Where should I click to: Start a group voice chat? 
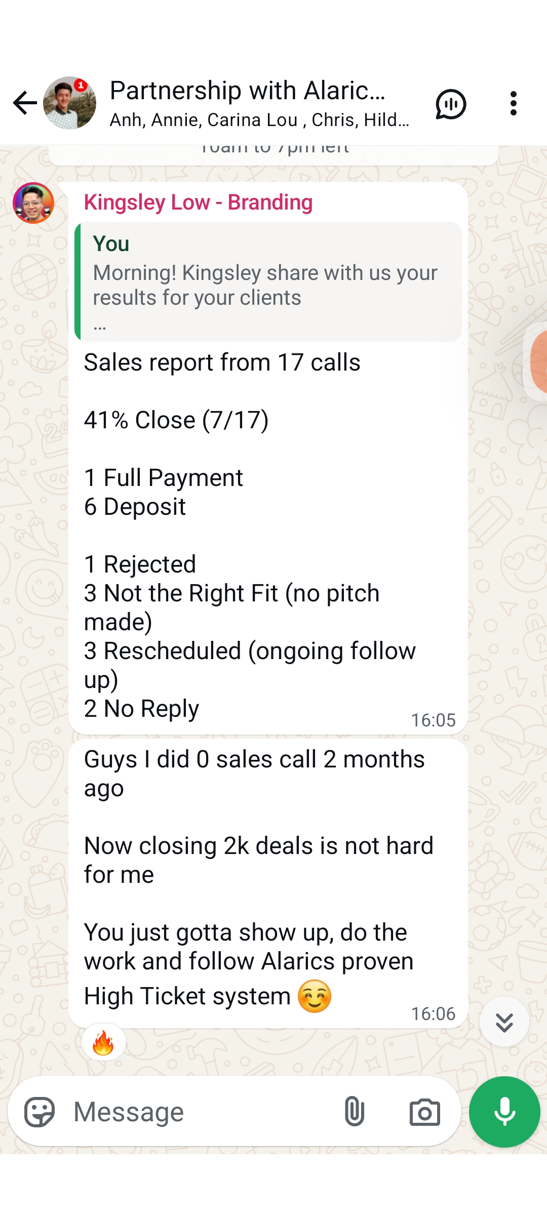450,104
